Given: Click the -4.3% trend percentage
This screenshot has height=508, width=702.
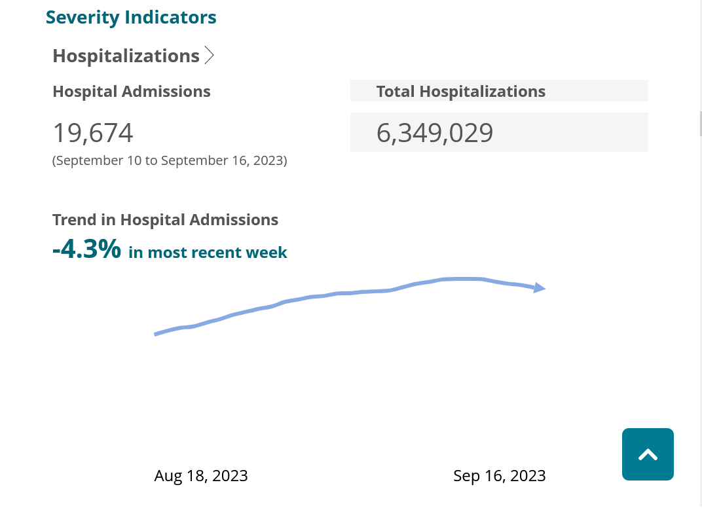Looking at the screenshot, I should 87,249.
